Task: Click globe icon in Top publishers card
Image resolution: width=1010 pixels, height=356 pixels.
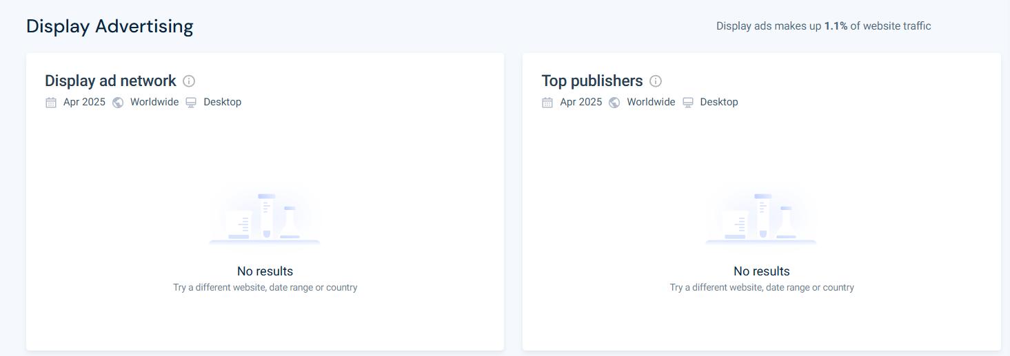Action: coord(614,103)
